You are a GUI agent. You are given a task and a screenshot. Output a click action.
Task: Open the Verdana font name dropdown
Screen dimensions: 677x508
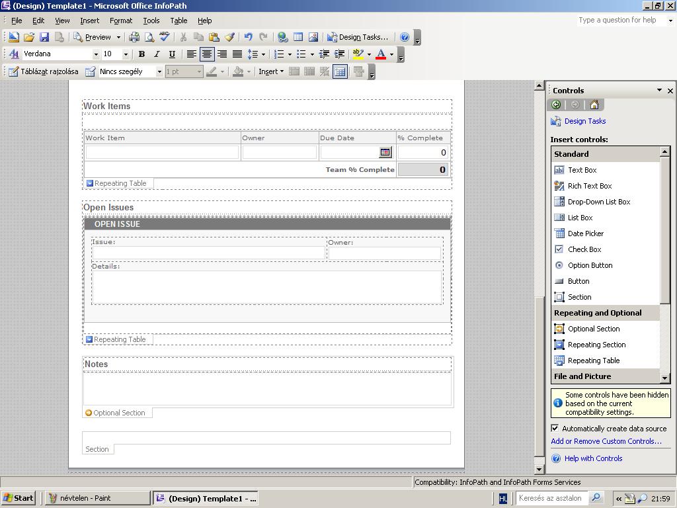(96, 54)
